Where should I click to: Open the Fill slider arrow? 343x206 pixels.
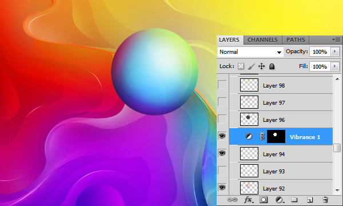tap(334, 66)
